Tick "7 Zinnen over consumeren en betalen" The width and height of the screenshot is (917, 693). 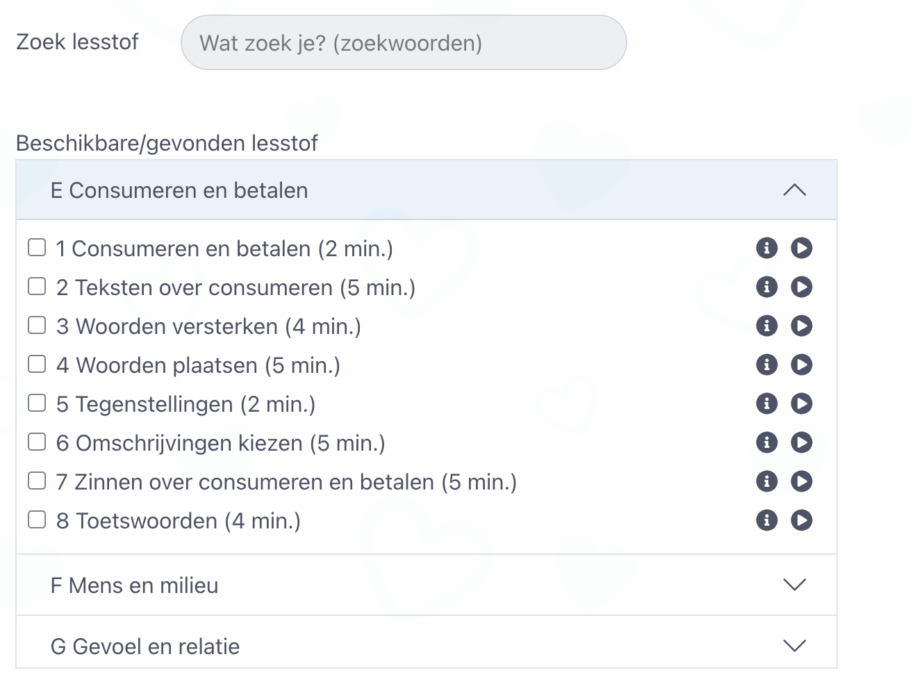[36, 480]
